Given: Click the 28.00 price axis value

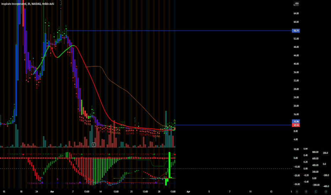Looking at the screenshot, I should coord(296,89).
